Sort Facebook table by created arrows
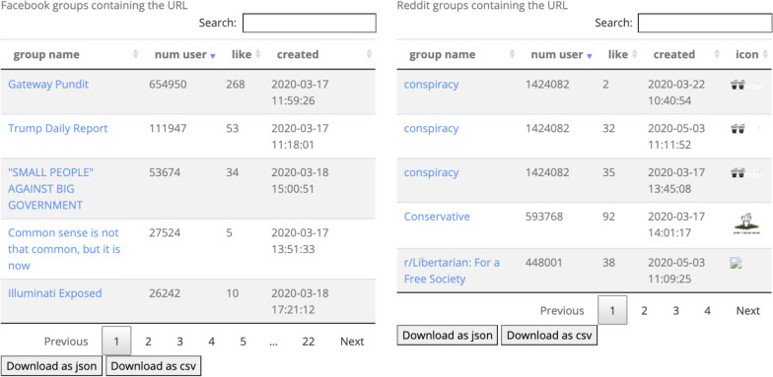773x377 pixels. point(369,55)
